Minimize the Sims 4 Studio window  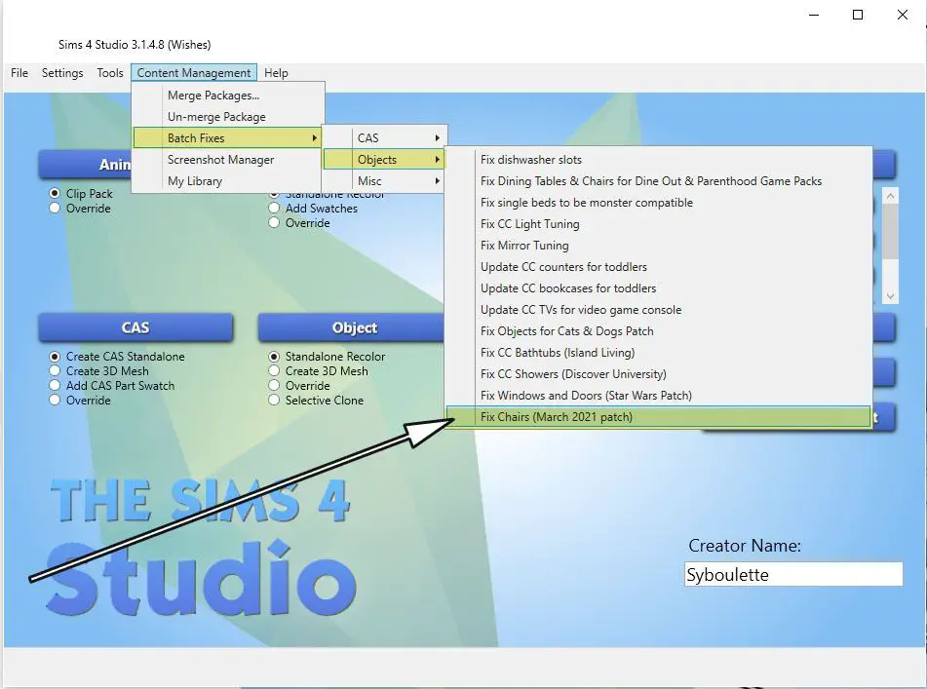tap(814, 15)
